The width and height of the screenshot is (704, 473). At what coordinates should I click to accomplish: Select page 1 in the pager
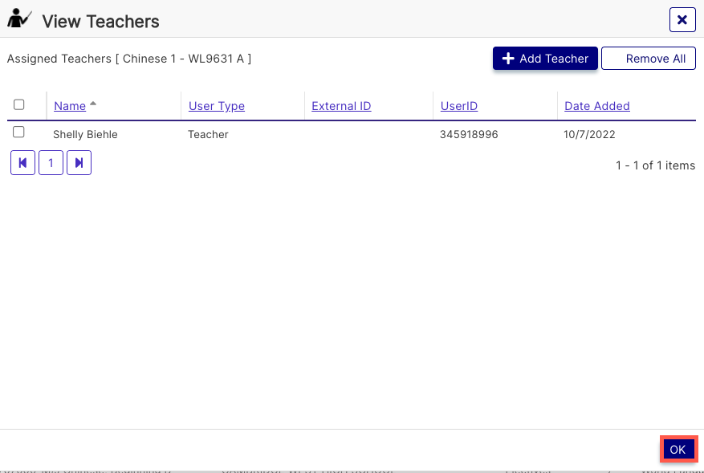pos(51,162)
